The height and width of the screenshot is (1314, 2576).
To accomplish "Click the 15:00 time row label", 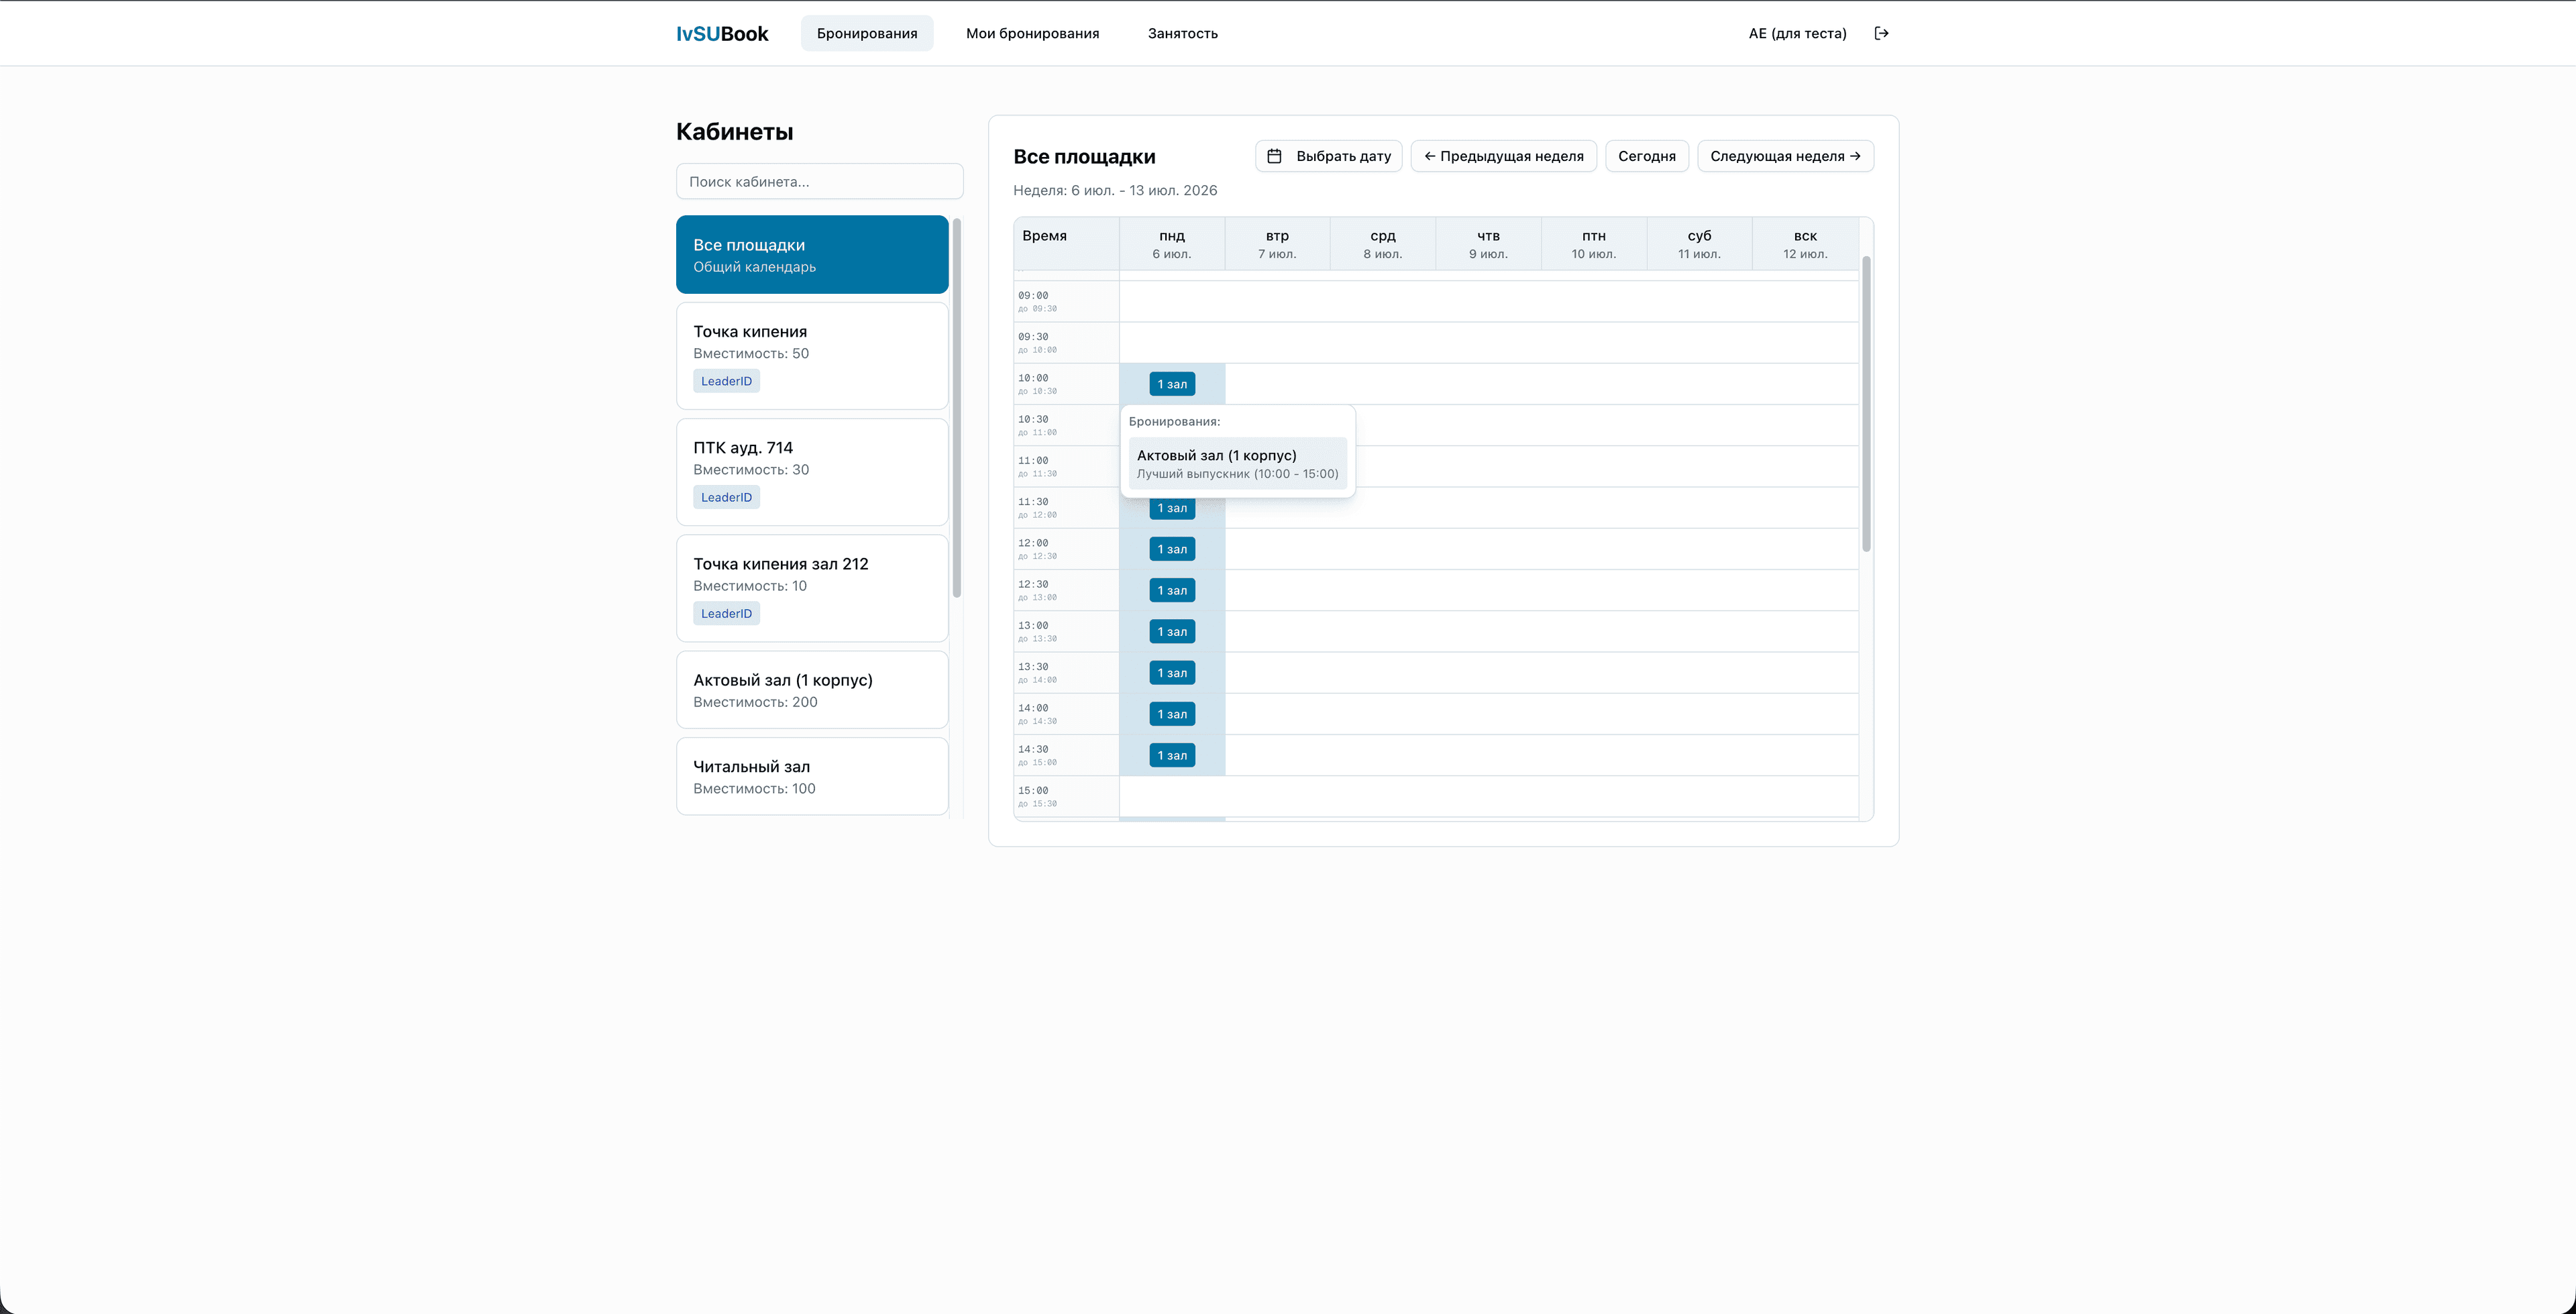I will (1066, 797).
